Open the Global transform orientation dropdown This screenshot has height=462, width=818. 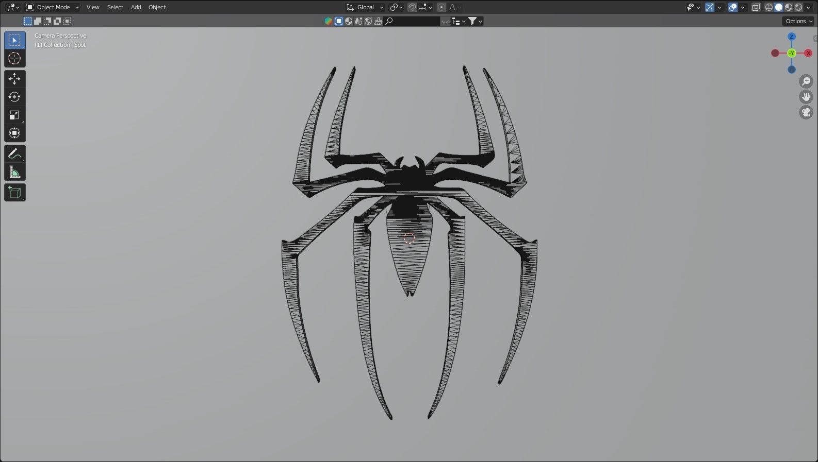pyautogui.click(x=365, y=7)
